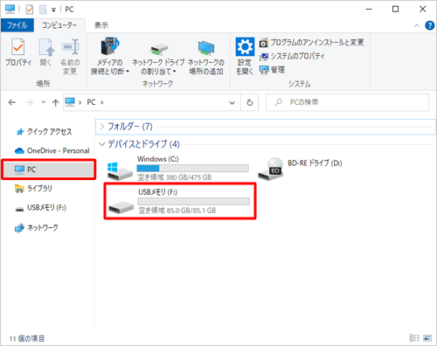Switch to the コンピューター tab
This screenshot has width=437, height=346.
pos(59,25)
